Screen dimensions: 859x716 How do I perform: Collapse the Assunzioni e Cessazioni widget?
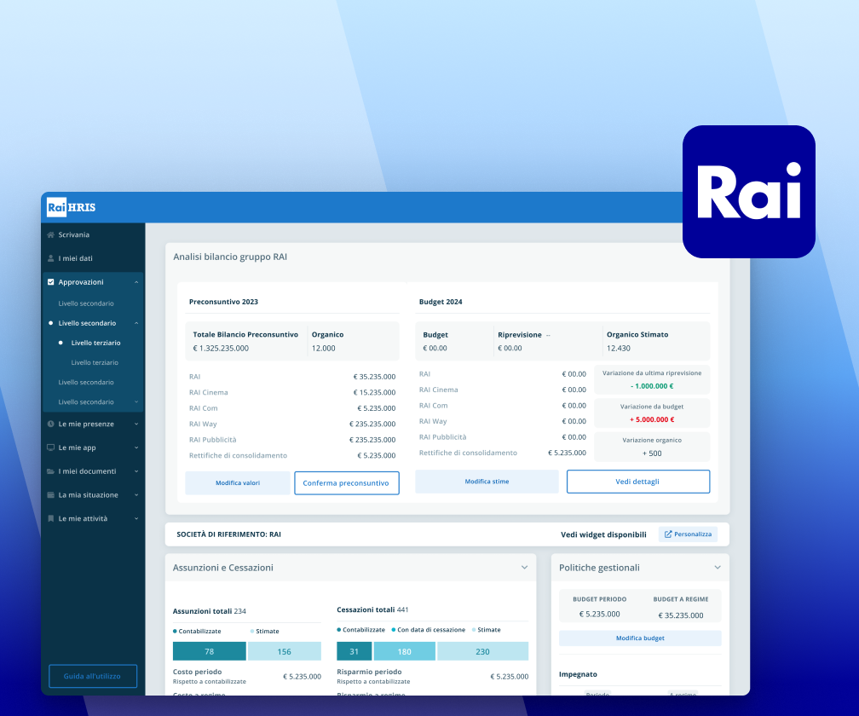coord(524,568)
